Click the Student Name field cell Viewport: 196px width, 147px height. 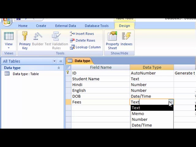pyautogui.click(x=101, y=79)
